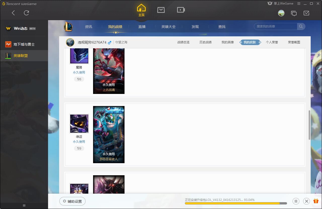Open the 掌上WeGame link
This screenshot has height=209, width=322.
[280, 4]
